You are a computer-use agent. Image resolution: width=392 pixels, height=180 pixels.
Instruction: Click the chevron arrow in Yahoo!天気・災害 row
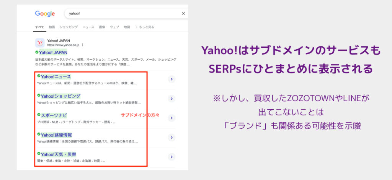tap(171, 157)
